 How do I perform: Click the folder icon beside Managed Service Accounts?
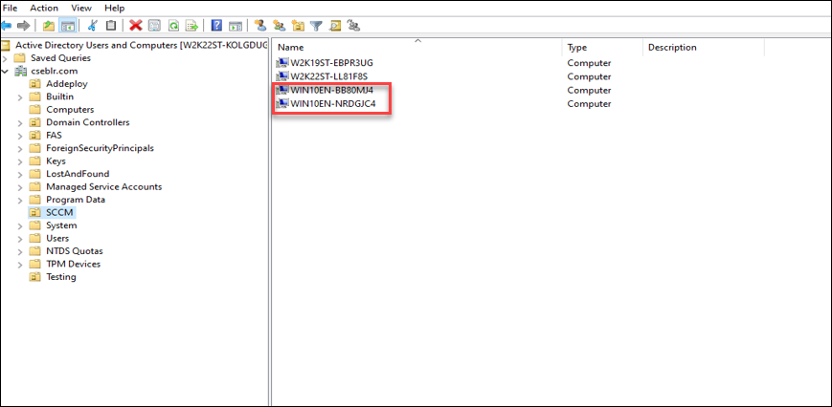point(35,187)
